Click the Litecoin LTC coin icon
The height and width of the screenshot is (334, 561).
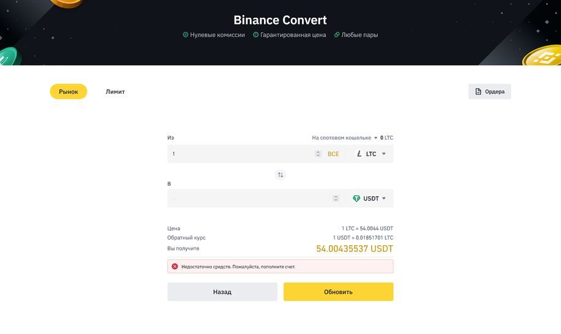[359, 154]
